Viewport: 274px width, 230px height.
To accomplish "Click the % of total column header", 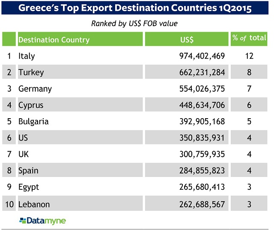I will point(249,39).
